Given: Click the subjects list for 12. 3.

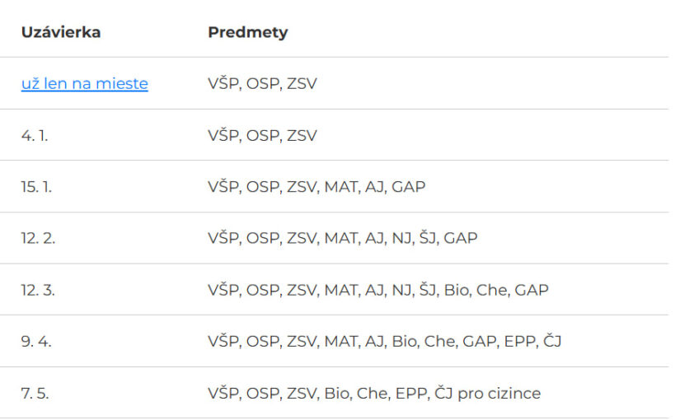Looking at the screenshot, I should 378,290.
